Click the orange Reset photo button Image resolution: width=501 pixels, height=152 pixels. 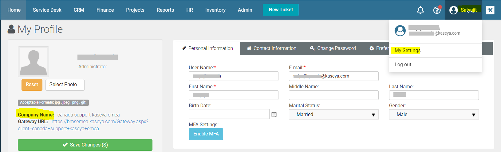(32, 85)
